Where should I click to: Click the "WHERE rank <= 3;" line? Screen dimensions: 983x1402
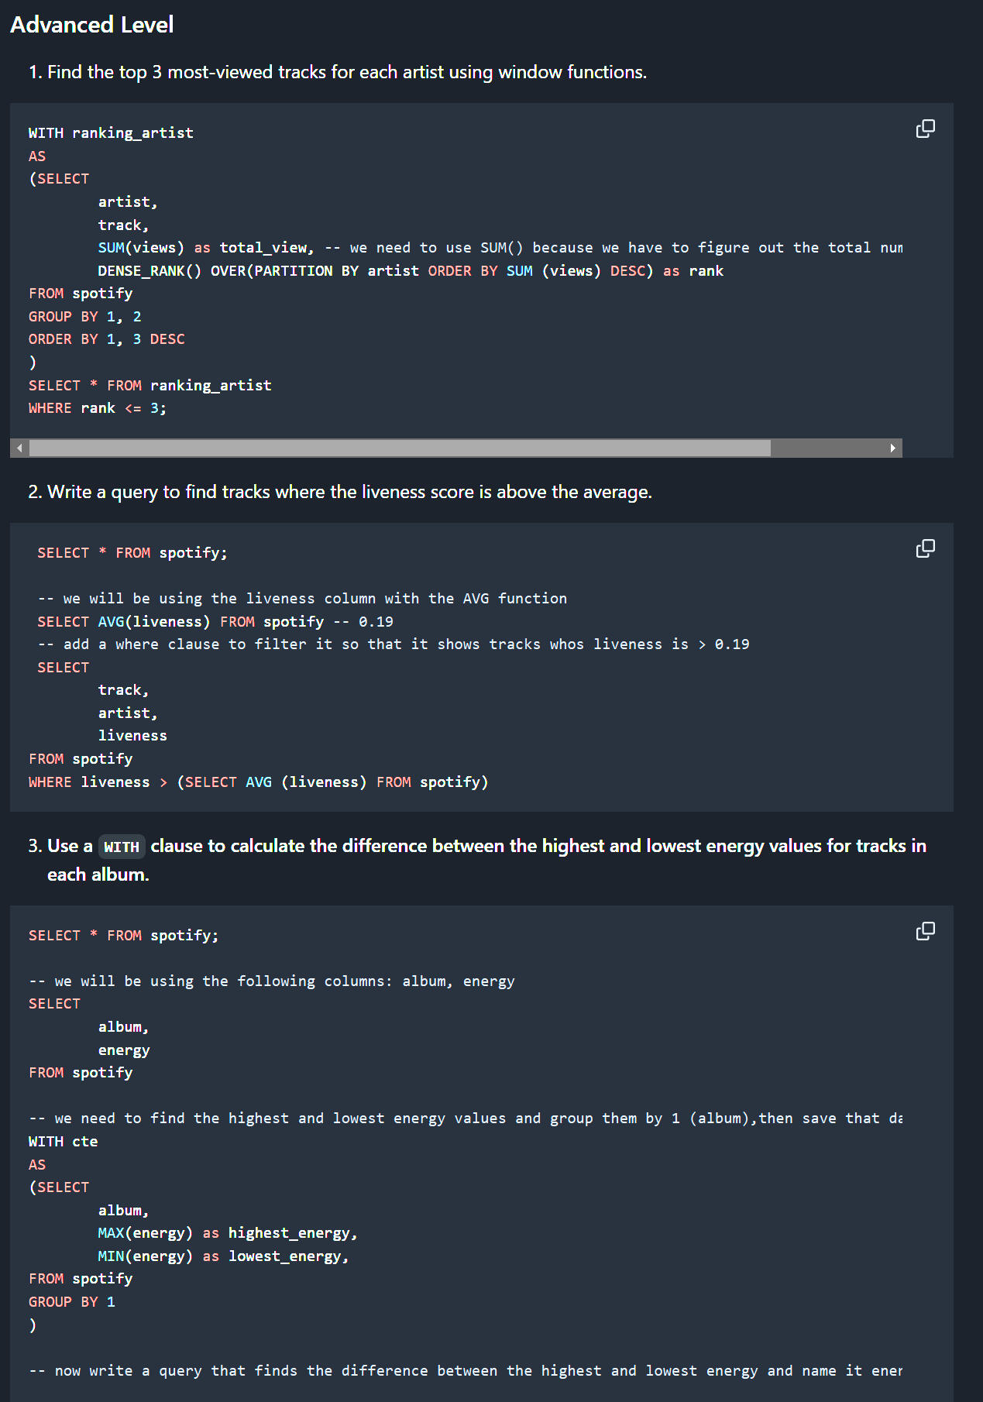(98, 408)
